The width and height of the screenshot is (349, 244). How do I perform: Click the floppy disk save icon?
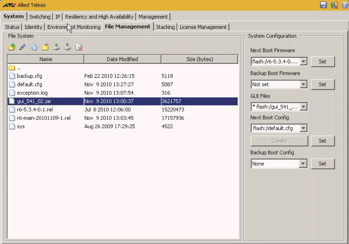323,5
